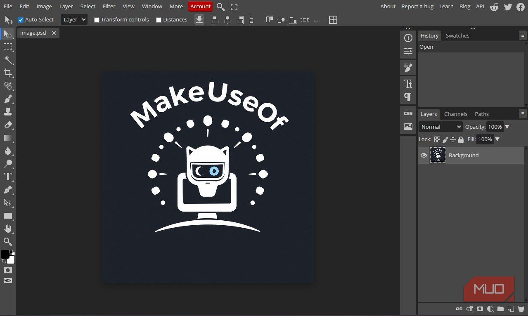
Task: Click the four-square grid icon in options bar
Action: click(333, 20)
